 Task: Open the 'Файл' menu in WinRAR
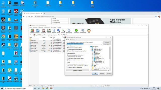[x=31, y=27]
